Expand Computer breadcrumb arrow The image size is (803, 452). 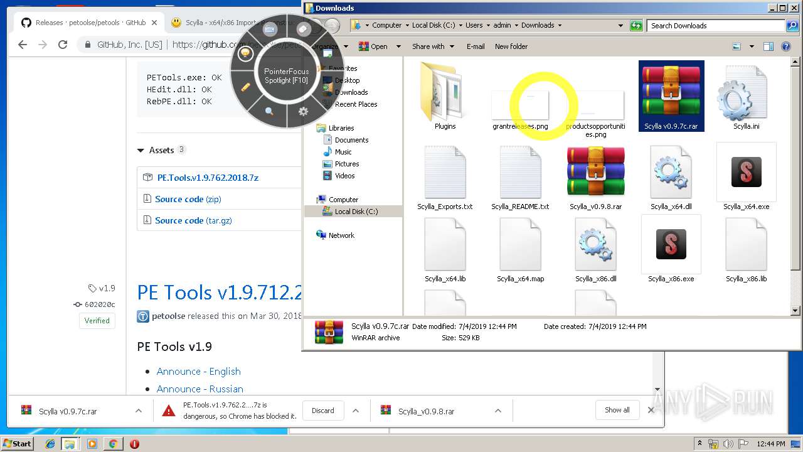(x=407, y=26)
